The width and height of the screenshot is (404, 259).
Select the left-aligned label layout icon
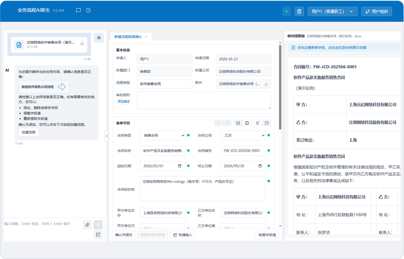258,123
